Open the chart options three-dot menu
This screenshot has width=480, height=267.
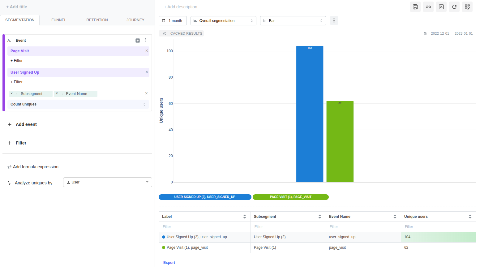[334, 21]
